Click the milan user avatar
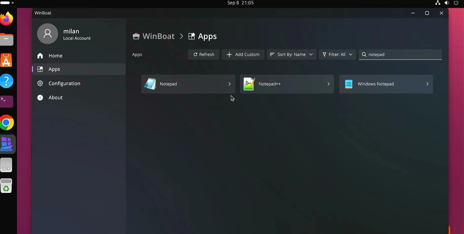This screenshot has width=464, height=234. click(x=48, y=34)
